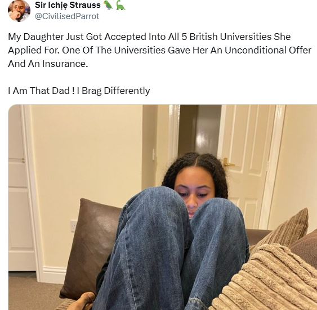Click the words "Unconditional Offer" in the tweet

tap(267, 50)
